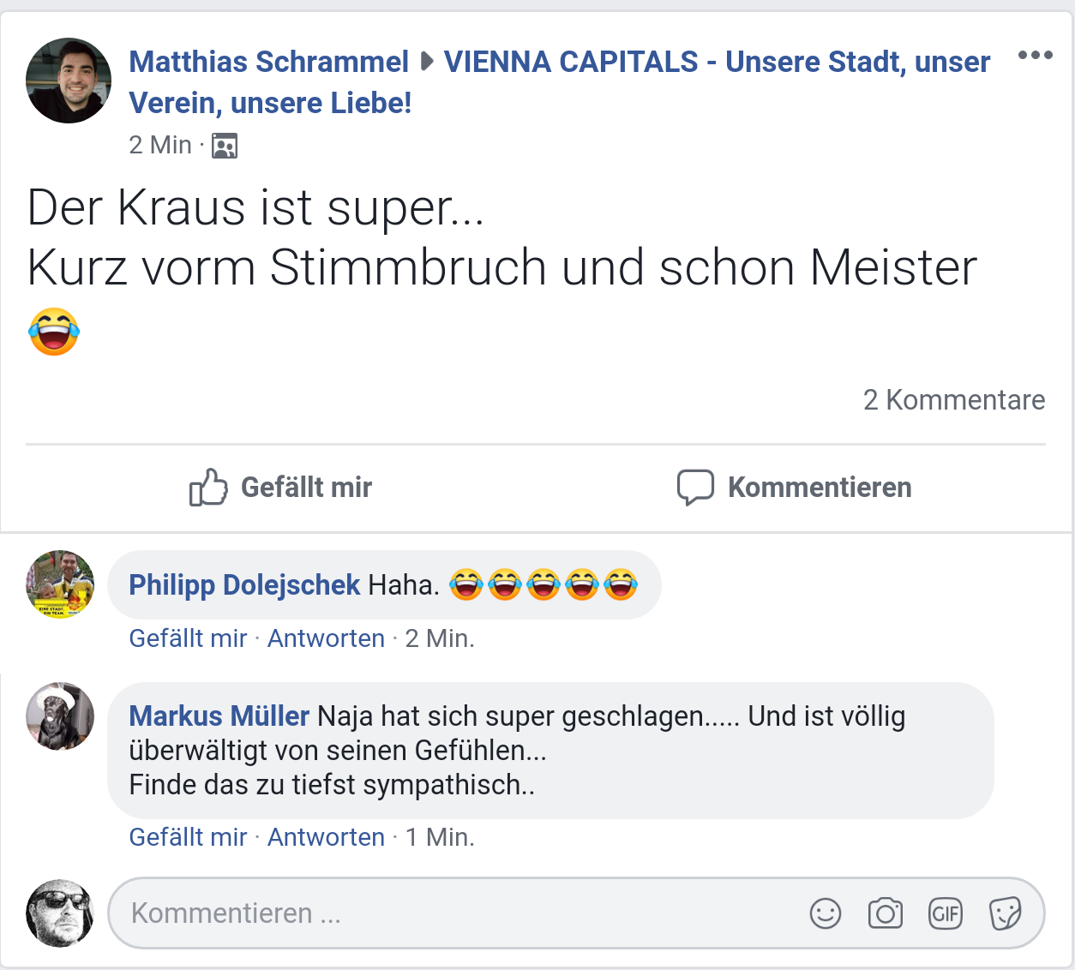This screenshot has height=970, width=1075.
Task: Open the VIENNA CAPITALS group link
Action: pos(716,62)
